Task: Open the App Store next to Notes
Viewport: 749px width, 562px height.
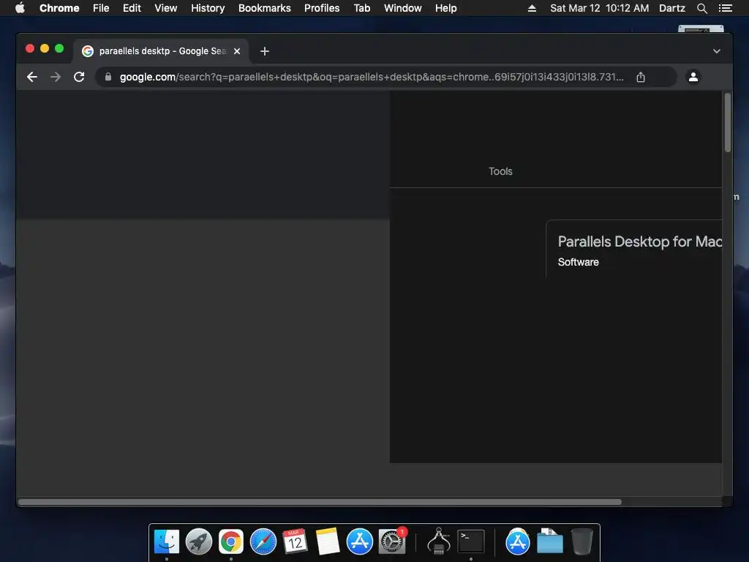Action: pyautogui.click(x=360, y=542)
